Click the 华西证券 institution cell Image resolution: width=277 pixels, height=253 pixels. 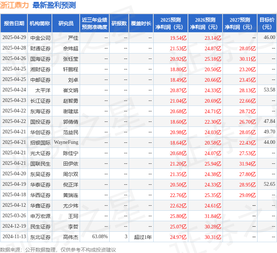40,195
